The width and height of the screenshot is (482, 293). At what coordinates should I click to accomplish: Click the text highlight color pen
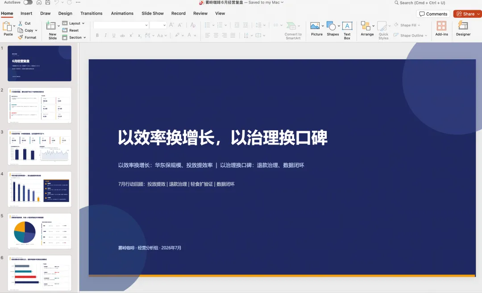[177, 35]
